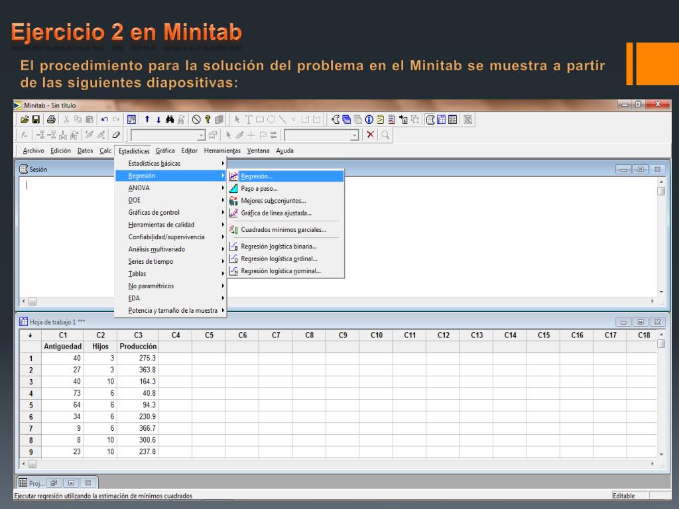
Task: Save the project with the floppy disk icon
Action: point(36,119)
